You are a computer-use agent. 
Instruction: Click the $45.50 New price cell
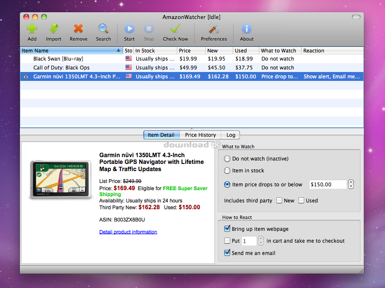[217, 68]
